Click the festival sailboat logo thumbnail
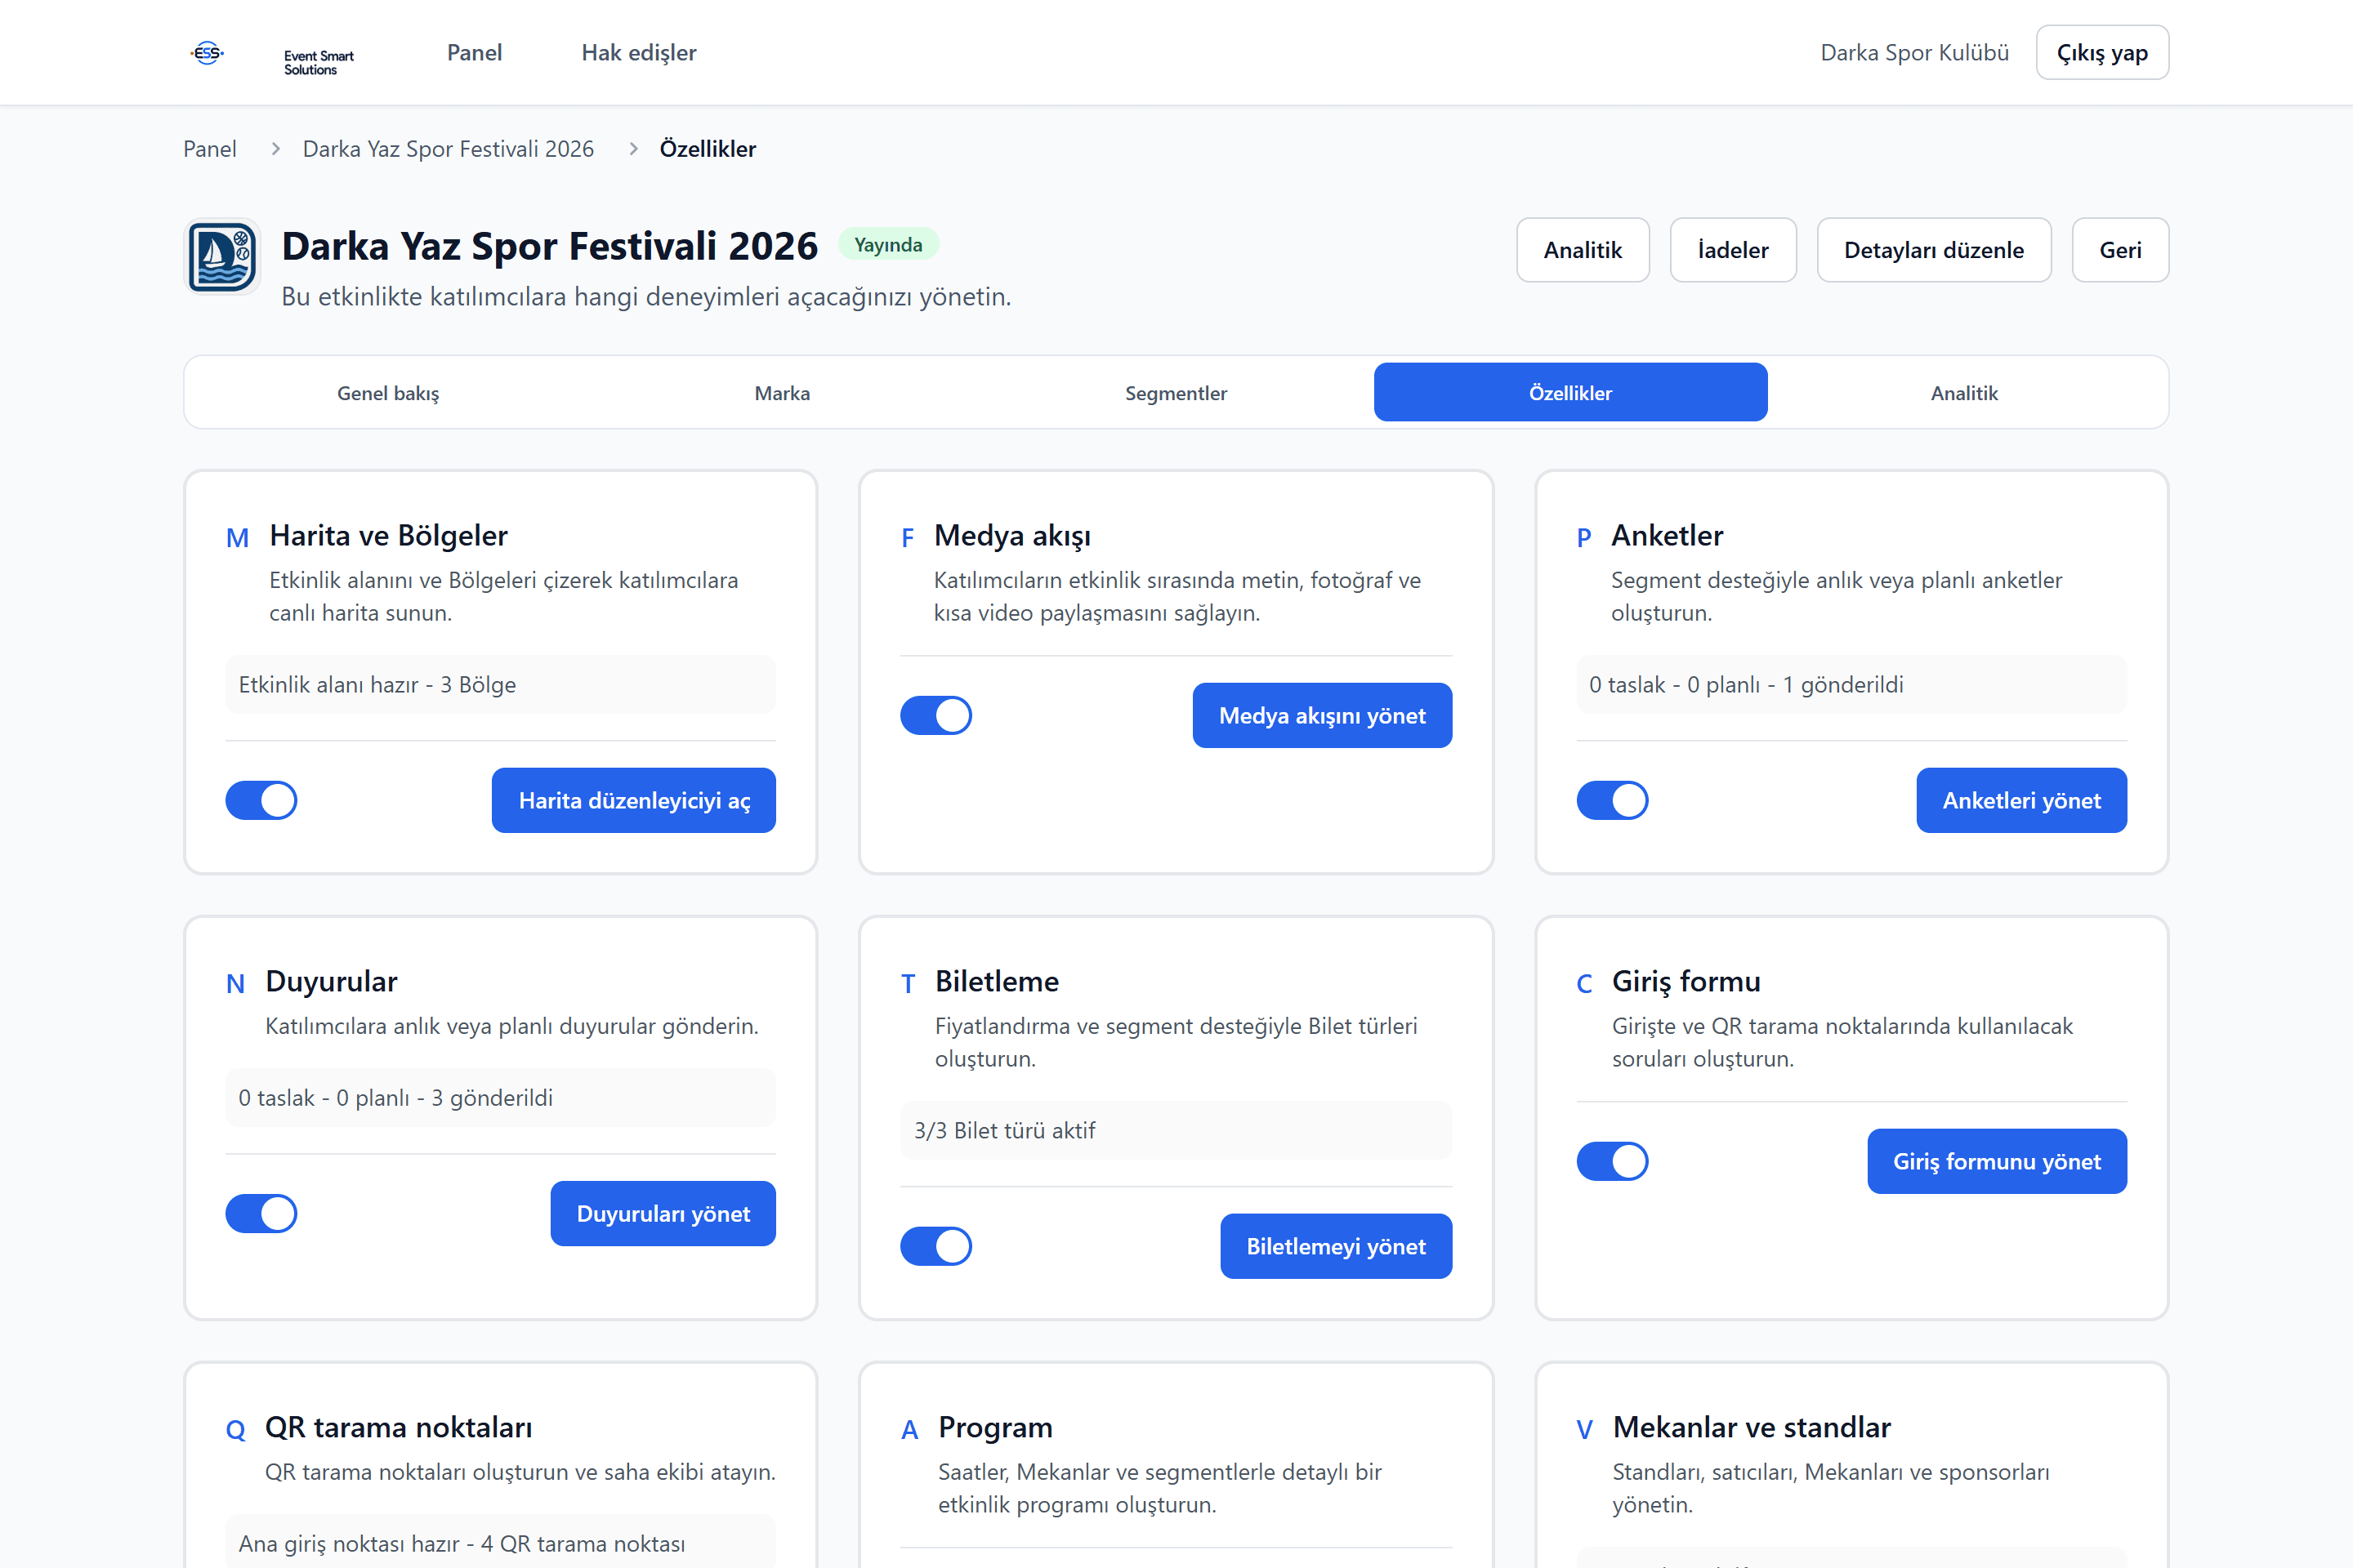Screen dimensions: 2353x1568 pyautogui.click(x=222, y=257)
